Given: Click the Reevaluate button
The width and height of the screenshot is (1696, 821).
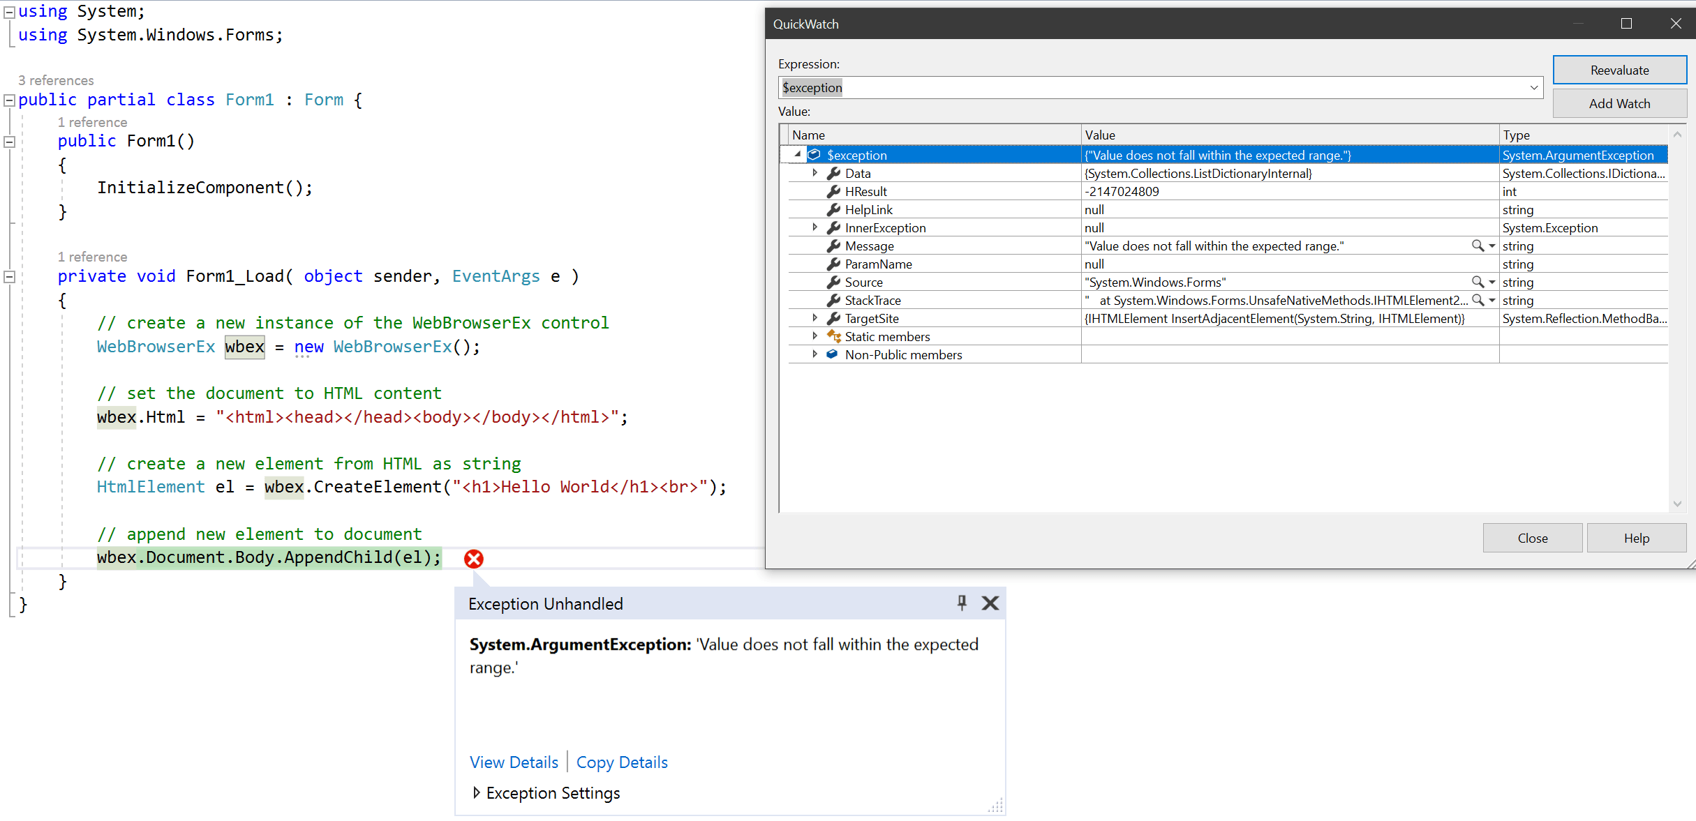Looking at the screenshot, I should coord(1619,70).
